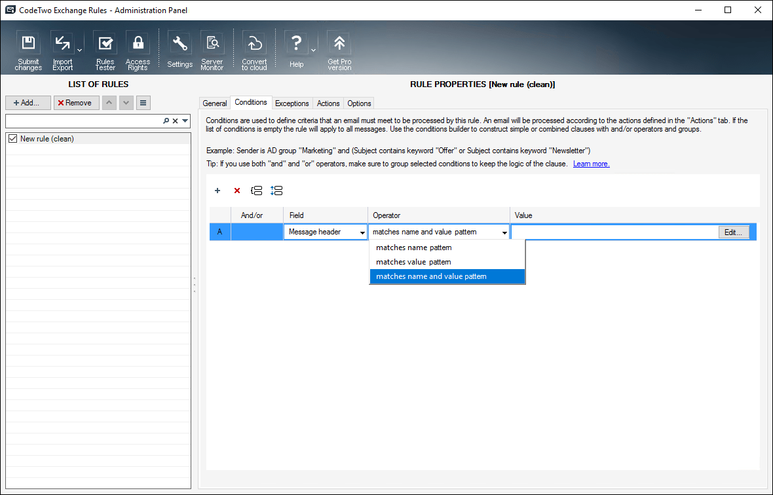Close the Administration Panel window
Viewport: 773px width, 495px height.
(x=758, y=10)
